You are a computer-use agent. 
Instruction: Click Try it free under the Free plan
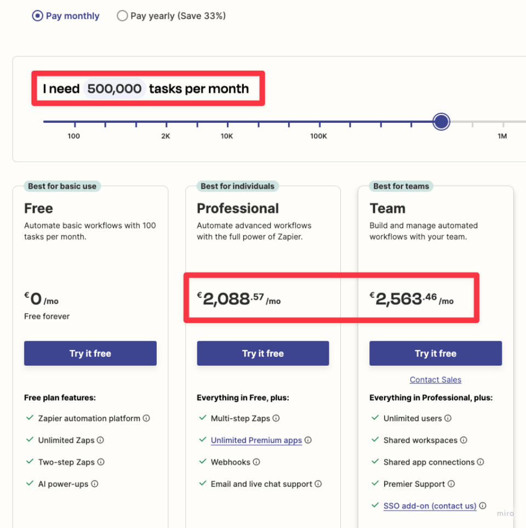(90, 353)
